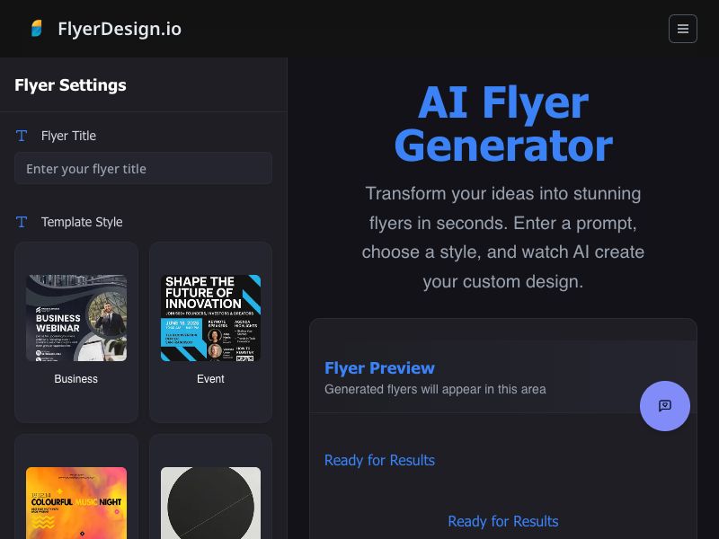
Task: Choose the black circle minimalist template
Action: tap(210, 487)
